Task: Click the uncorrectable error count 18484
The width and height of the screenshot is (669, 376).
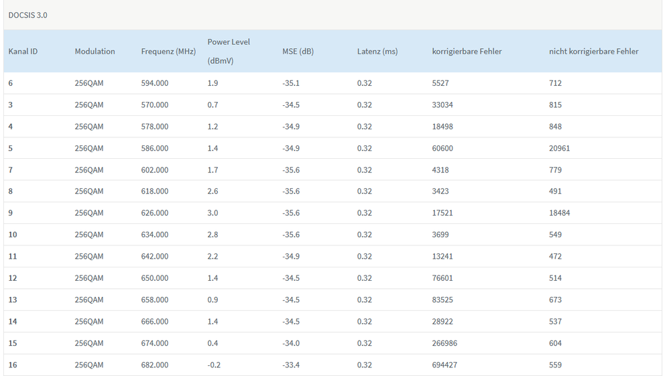Action: 559,213
